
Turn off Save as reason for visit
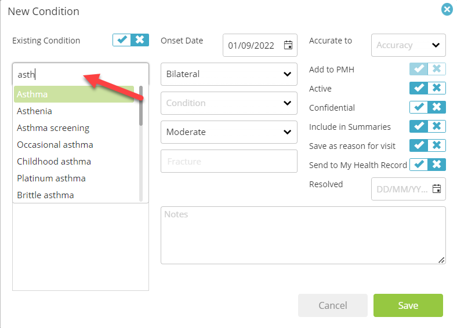click(x=437, y=145)
